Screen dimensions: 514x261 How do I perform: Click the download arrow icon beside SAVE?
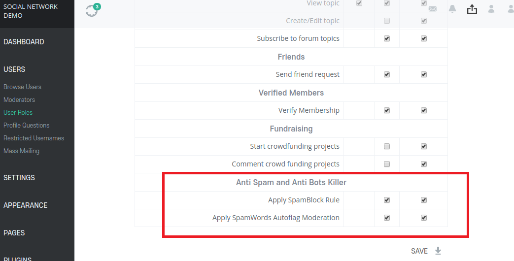point(438,251)
